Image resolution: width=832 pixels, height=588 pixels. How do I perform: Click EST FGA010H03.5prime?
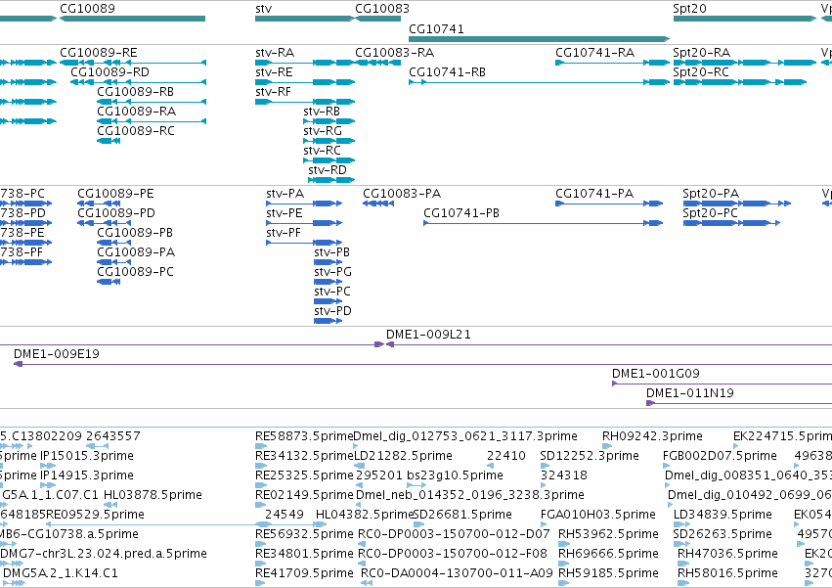coord(544,524)
